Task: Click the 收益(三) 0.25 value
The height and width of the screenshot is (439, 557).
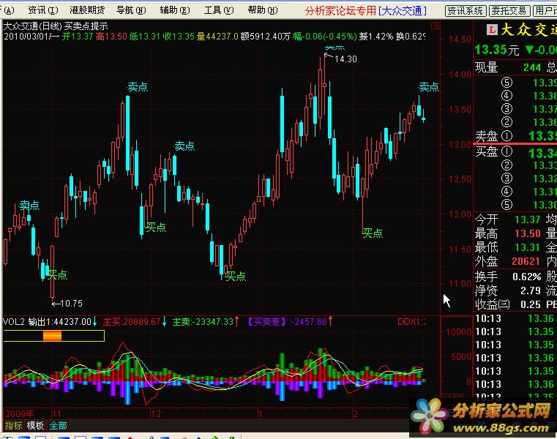Action: click(x=530, y=304)
